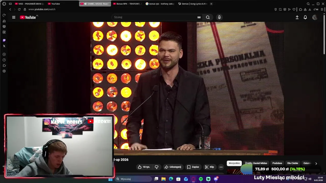The height and width of the screenshot is (183, 326).
Task: Open downloads icon in browser toolbar
Action: [x=310, y=9]
